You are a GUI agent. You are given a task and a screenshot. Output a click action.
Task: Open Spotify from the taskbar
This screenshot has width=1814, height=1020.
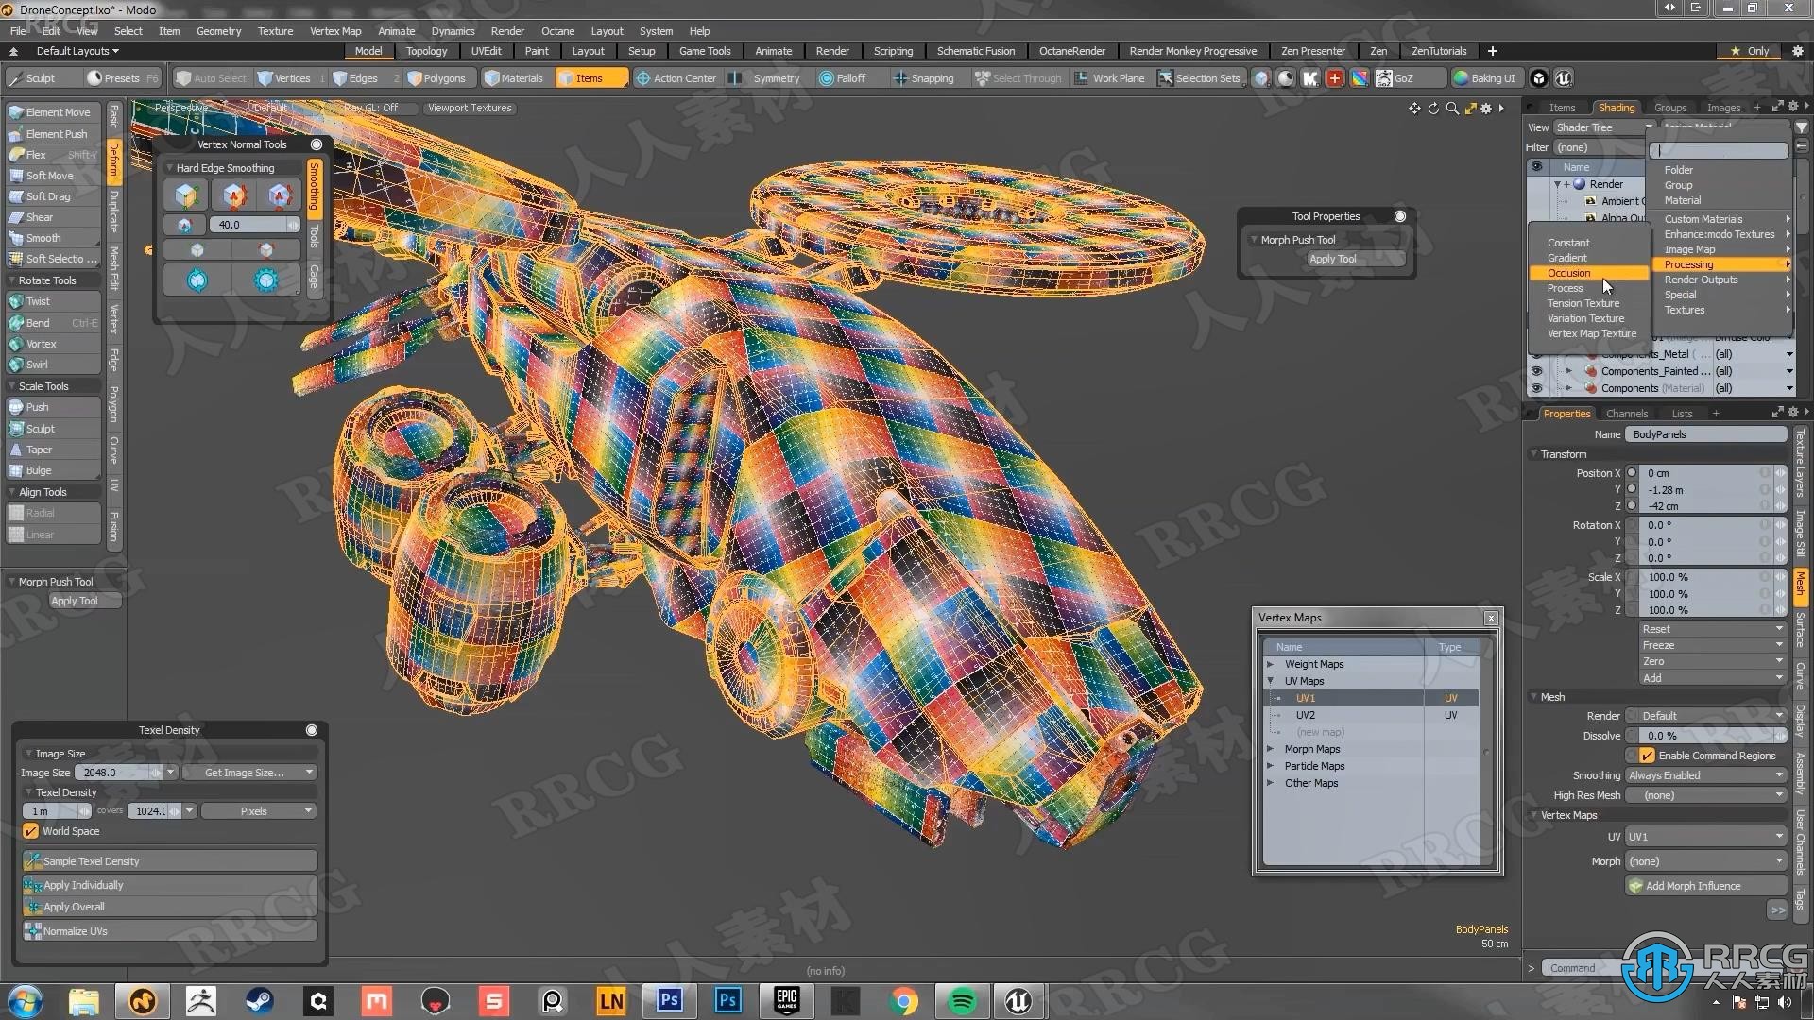pos(963,1001)
